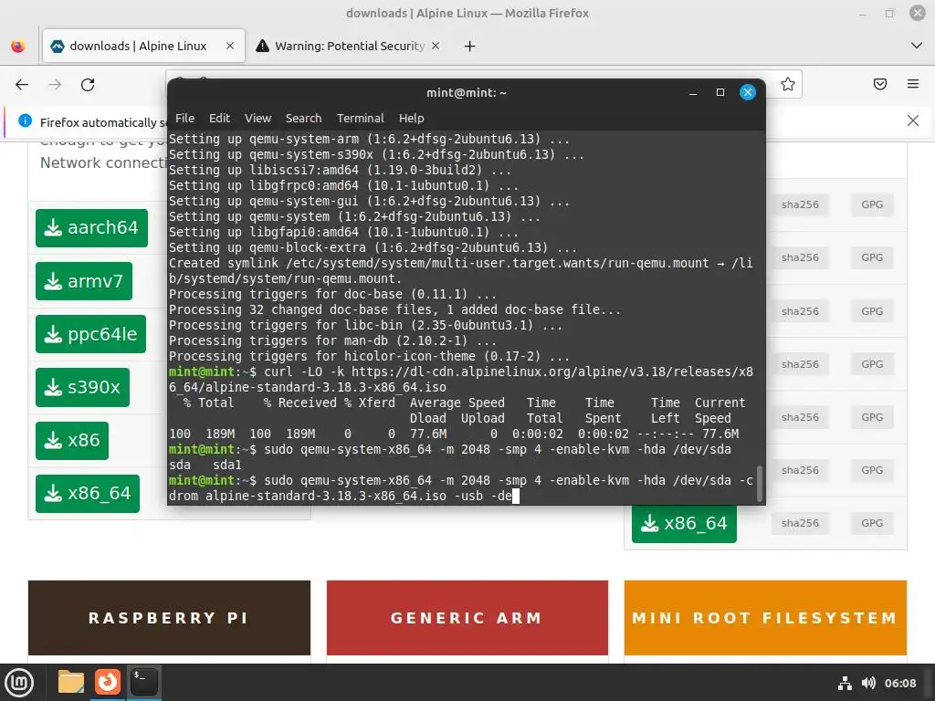This screenshot has height=701, width=935.
Task: Minimize the mint@mint terminal window
Action: point(693,92)
